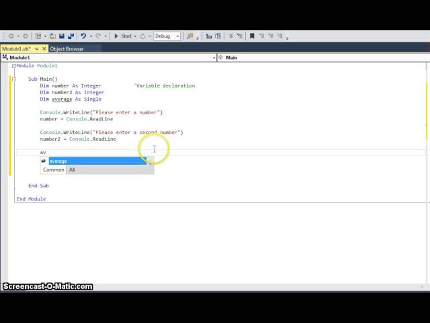430x323 pixels.
Task: Toggle a bookmark on the current line
Action: (x=252, y=36)
